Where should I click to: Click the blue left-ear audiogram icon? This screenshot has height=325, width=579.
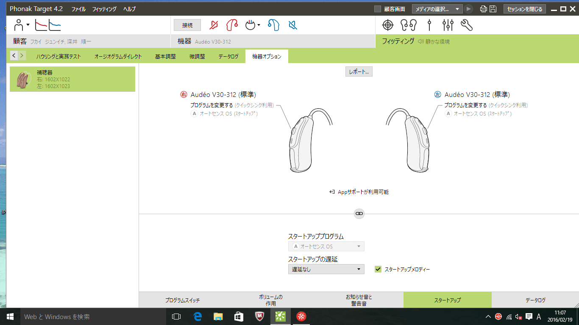click(55, 25)
